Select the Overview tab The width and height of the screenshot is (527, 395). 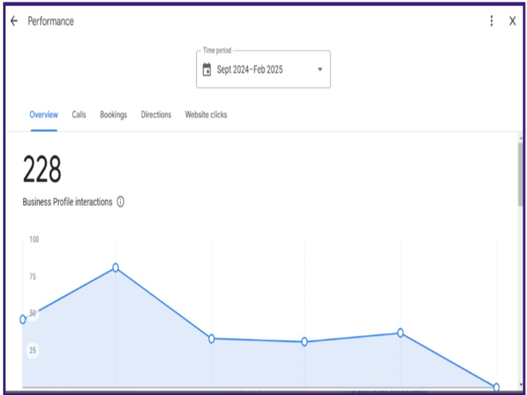[x=44, y=115]
